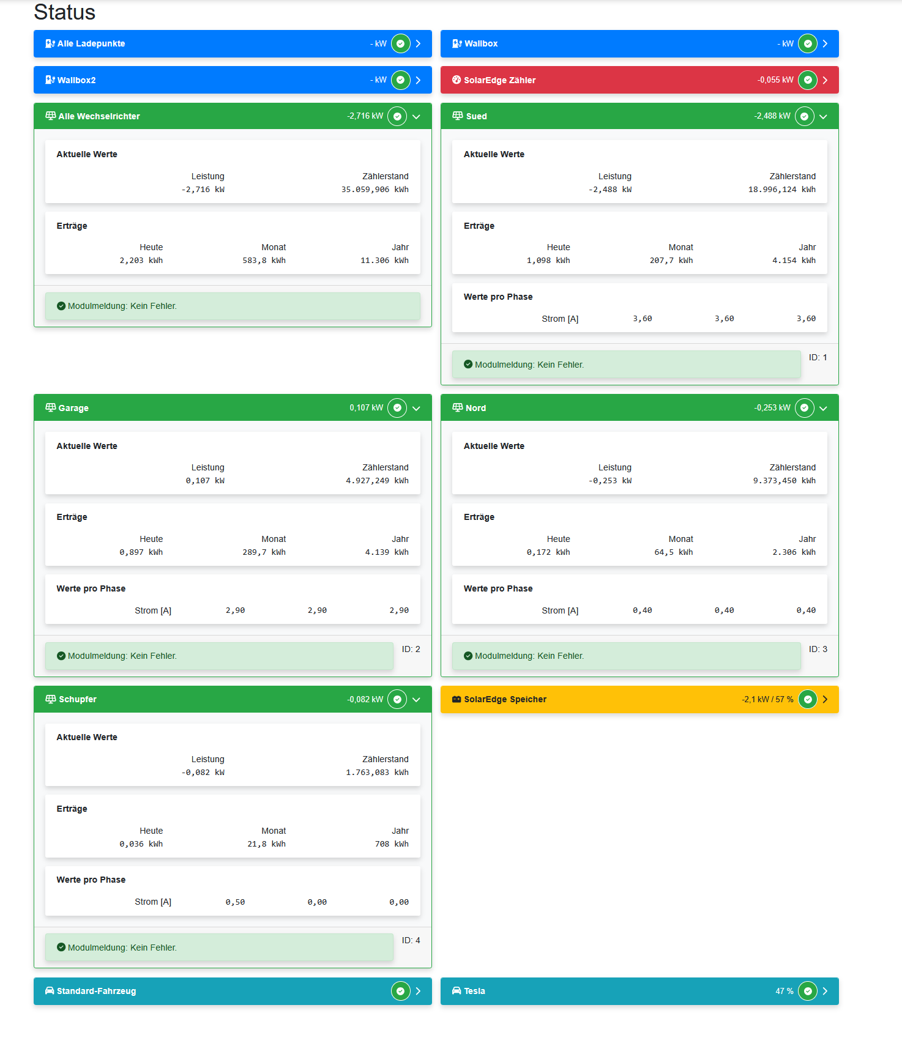The height and width of the screenshot is (1057, 902).
Task: Click the Status page heading
Action: point(65,12)
